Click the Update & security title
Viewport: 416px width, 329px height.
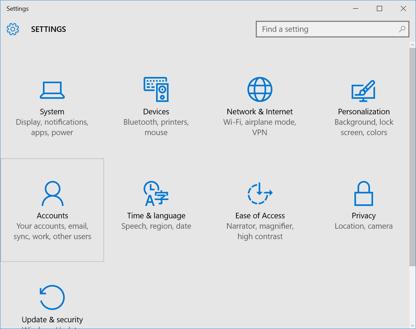(x=52, y=320)
